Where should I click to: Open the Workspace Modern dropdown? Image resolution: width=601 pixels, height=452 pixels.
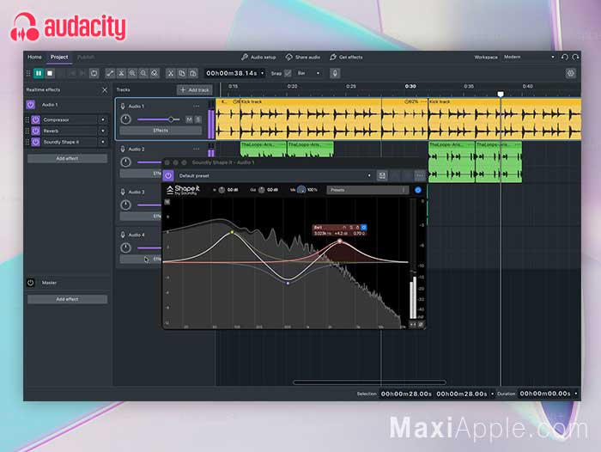529,58
